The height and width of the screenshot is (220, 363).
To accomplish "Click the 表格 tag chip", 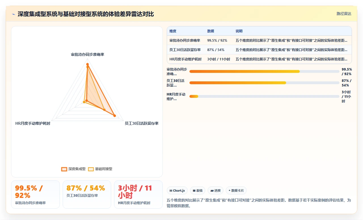I will 198,191.
